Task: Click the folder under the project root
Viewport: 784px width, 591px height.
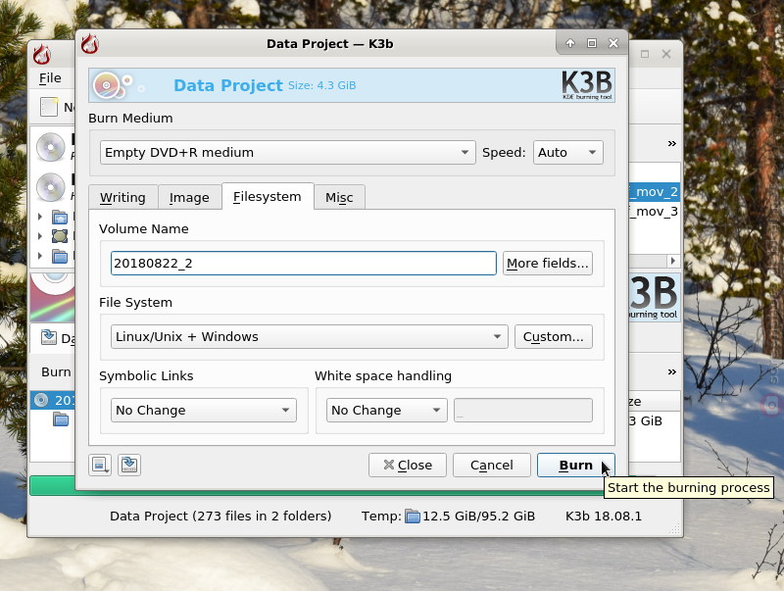Action: [x=61, y=419]
